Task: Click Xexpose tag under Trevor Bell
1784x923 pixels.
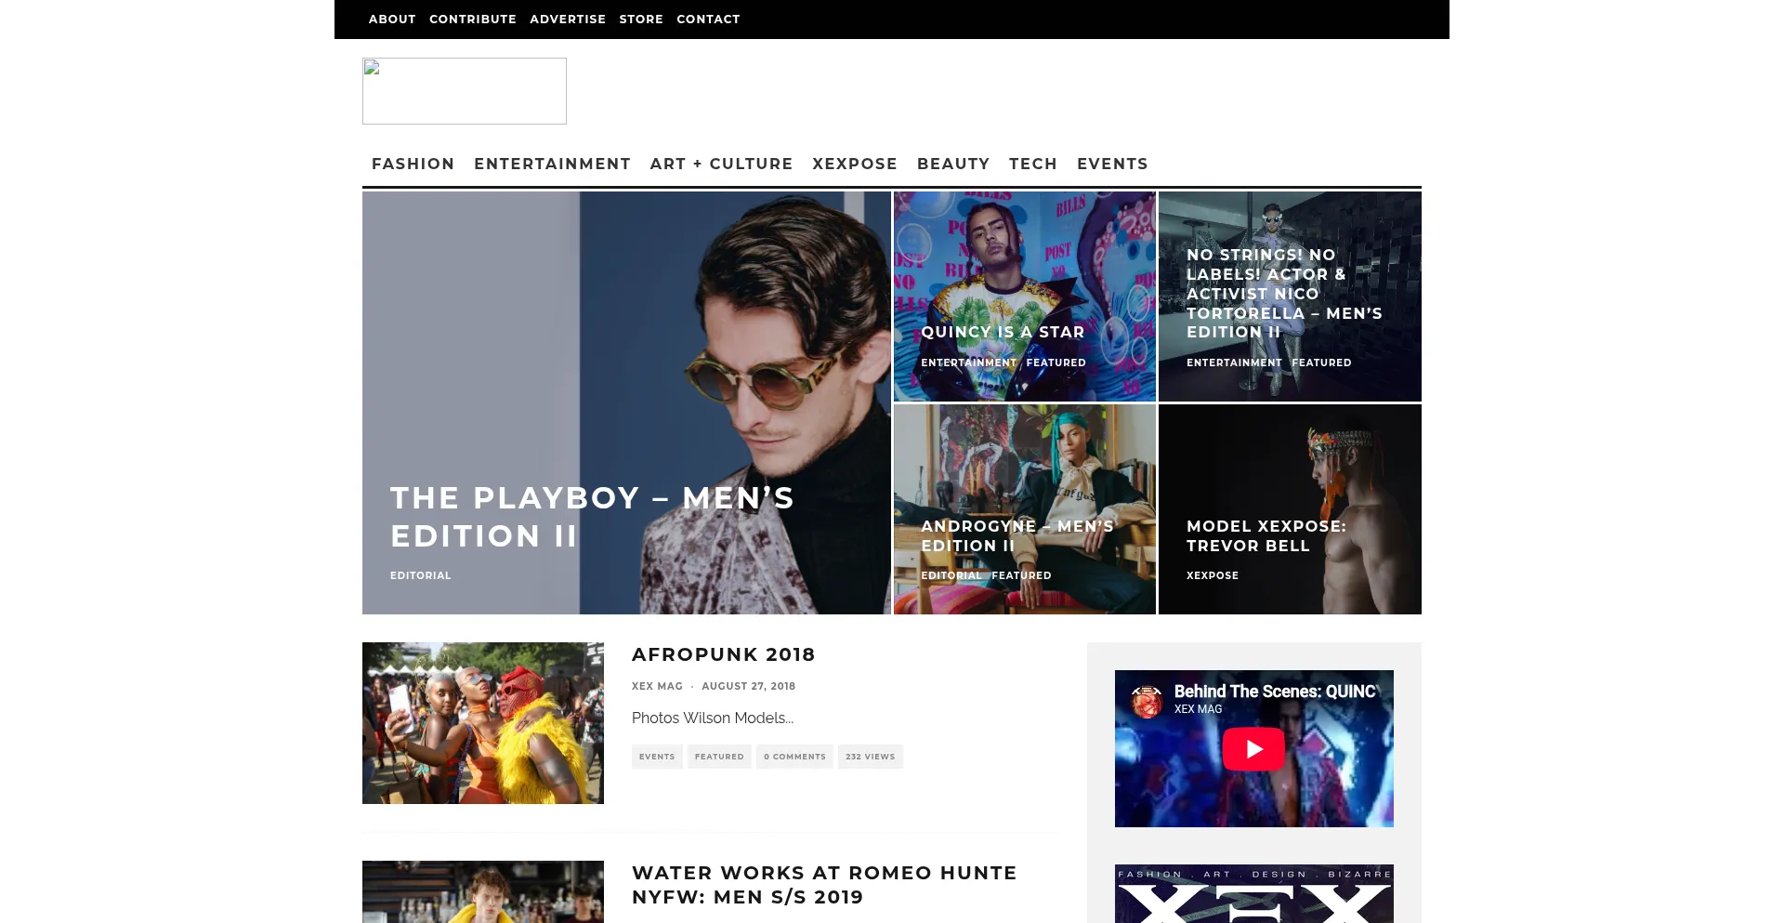Action: pos(1213,575)
